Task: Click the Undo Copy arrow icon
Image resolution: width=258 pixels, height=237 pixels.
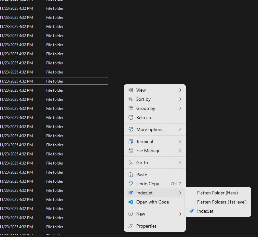Action: pyautogui.click(x=131, y=184)
